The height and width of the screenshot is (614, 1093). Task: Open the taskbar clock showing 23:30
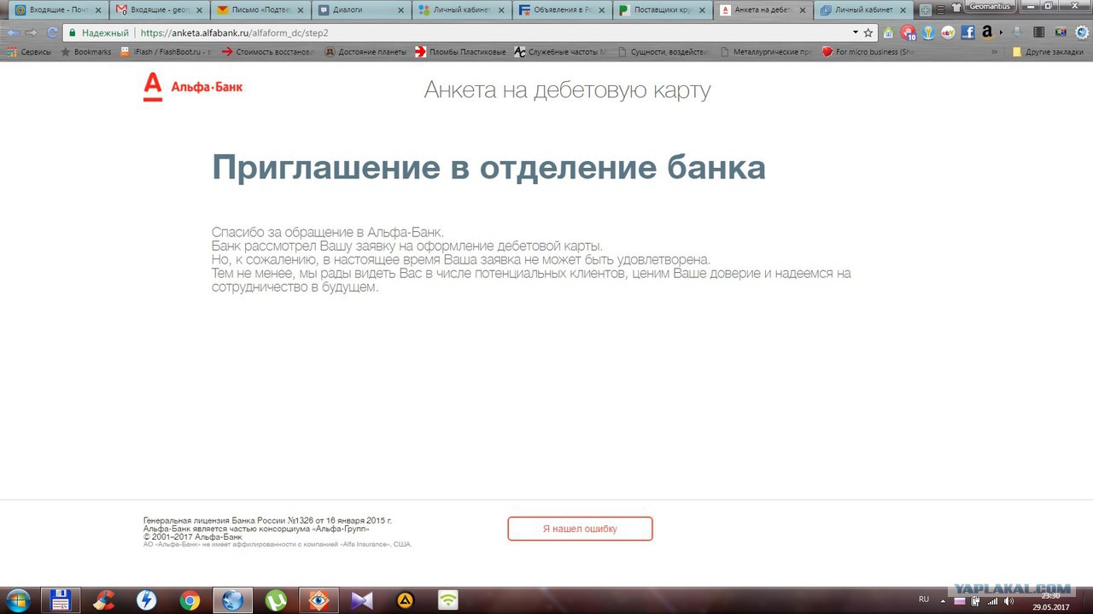pyautogui.click(x=1049, y=600)
